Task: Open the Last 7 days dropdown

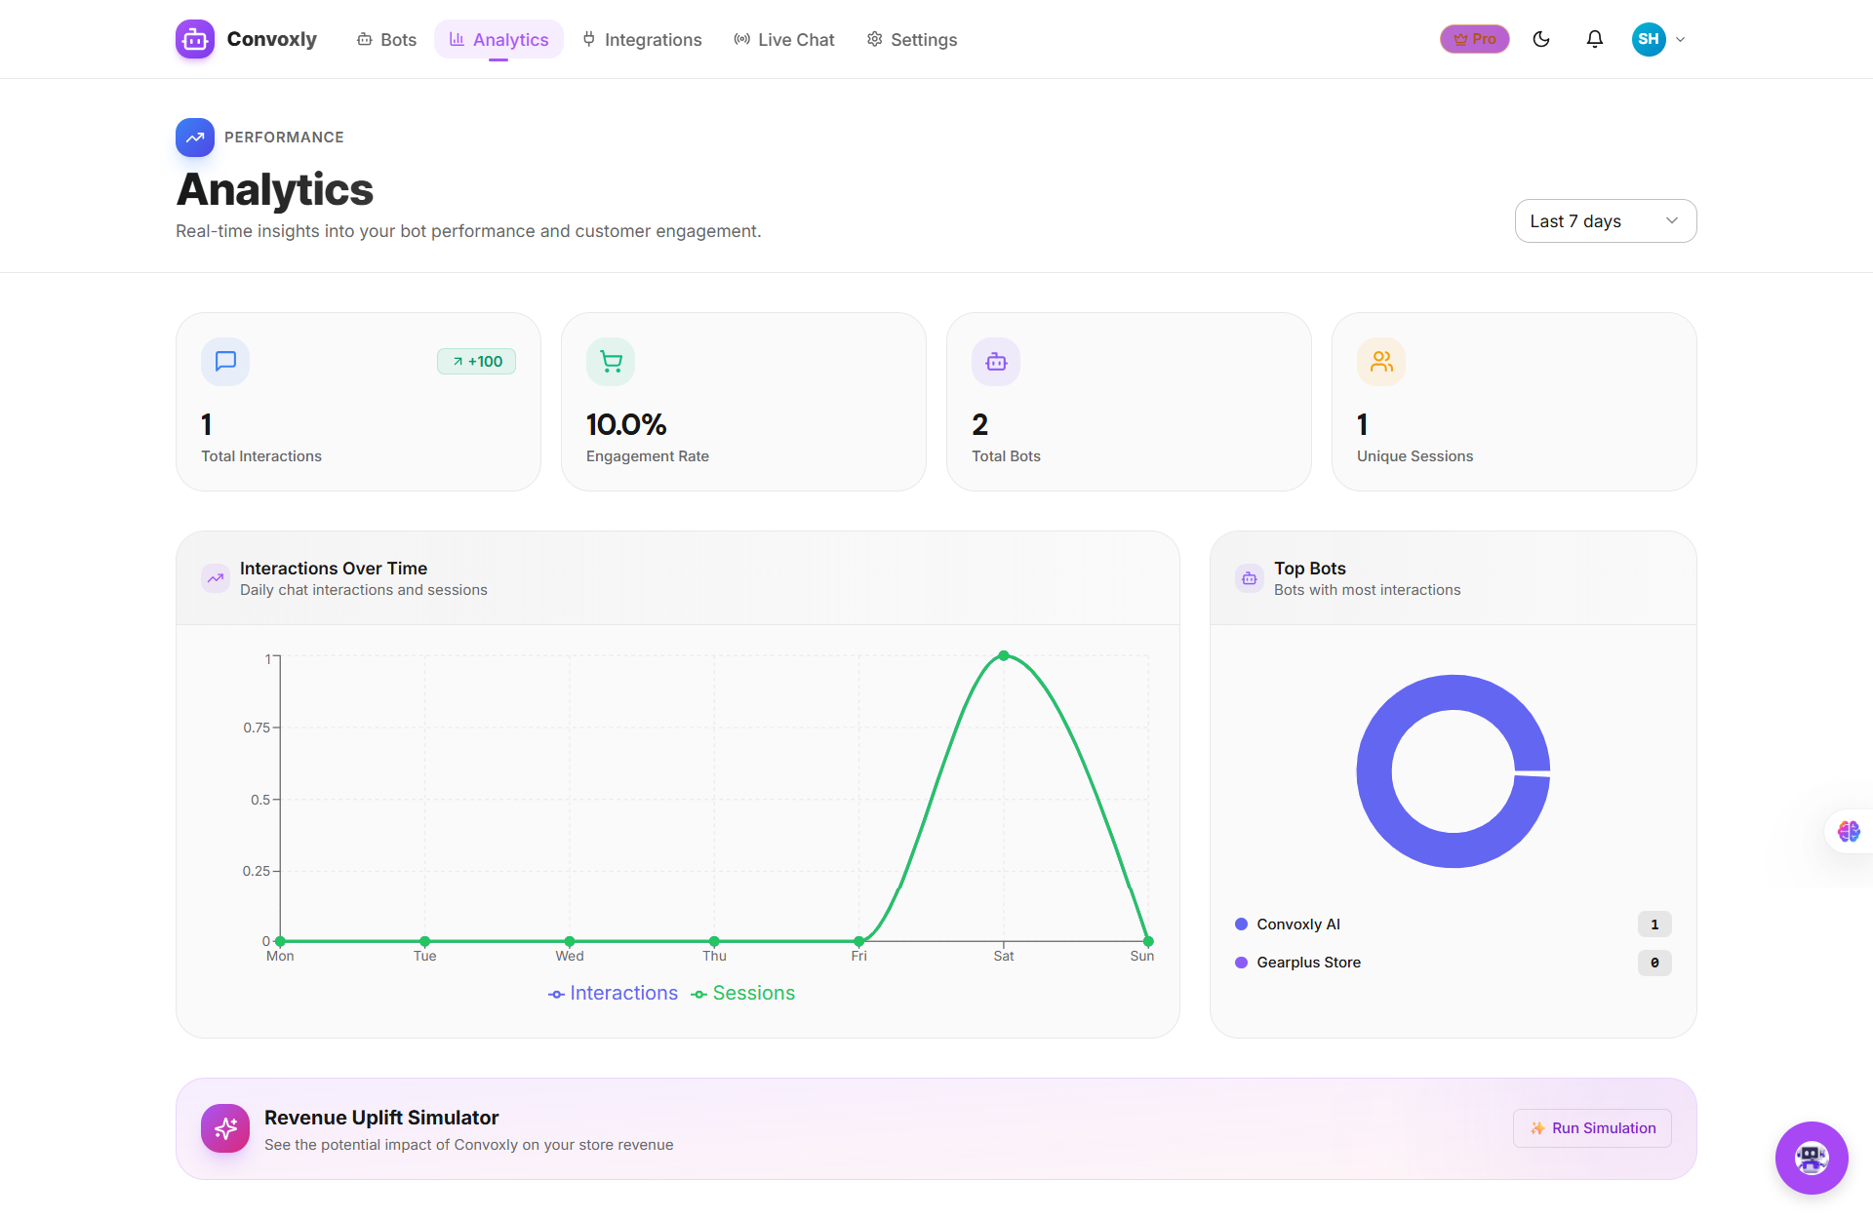Action: pos(1605,221)
